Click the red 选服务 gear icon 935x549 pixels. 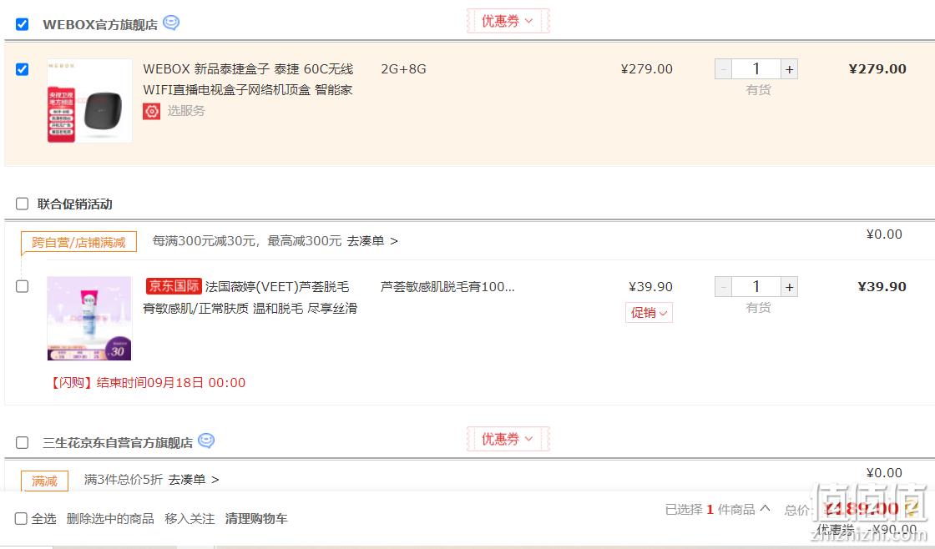151,111
